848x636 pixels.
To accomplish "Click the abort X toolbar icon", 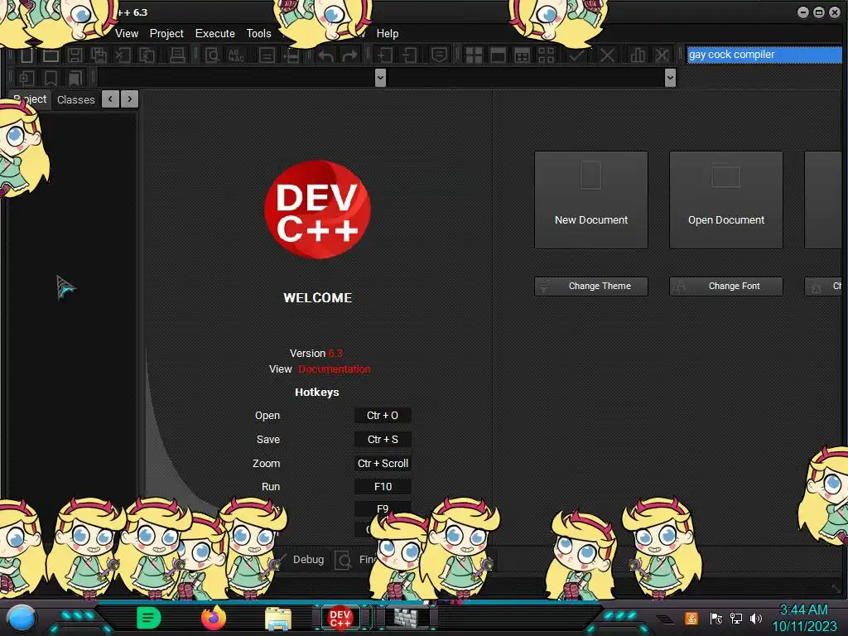I will 607,55.
